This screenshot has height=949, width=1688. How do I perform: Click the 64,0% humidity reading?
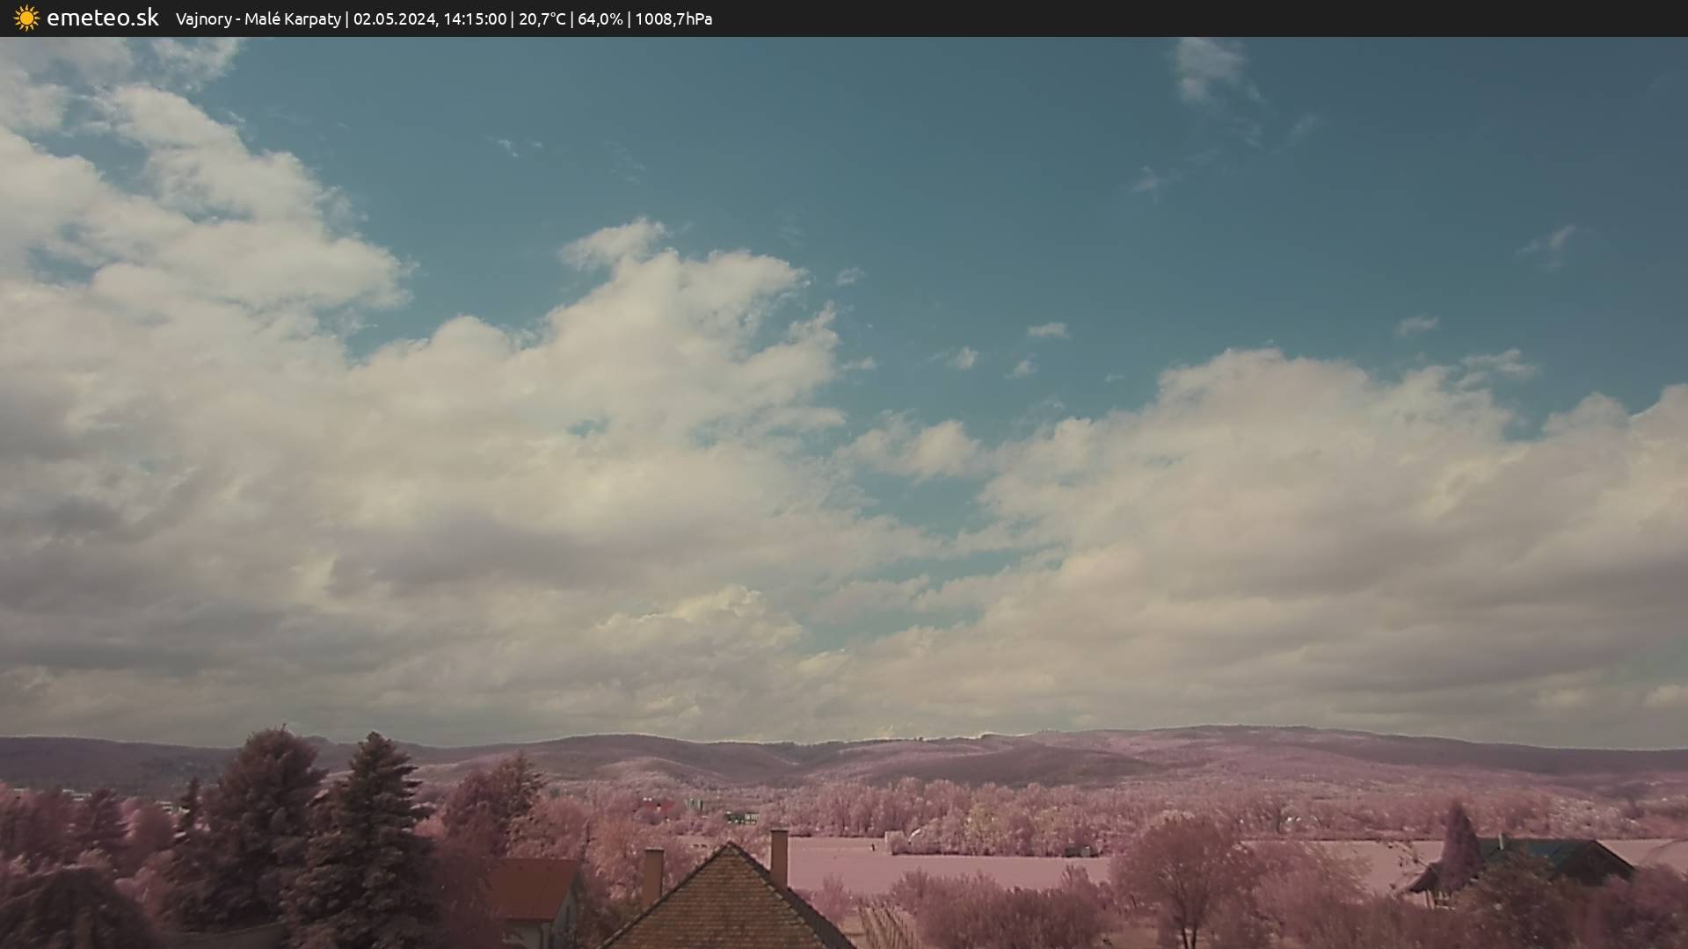click(600, 19)
